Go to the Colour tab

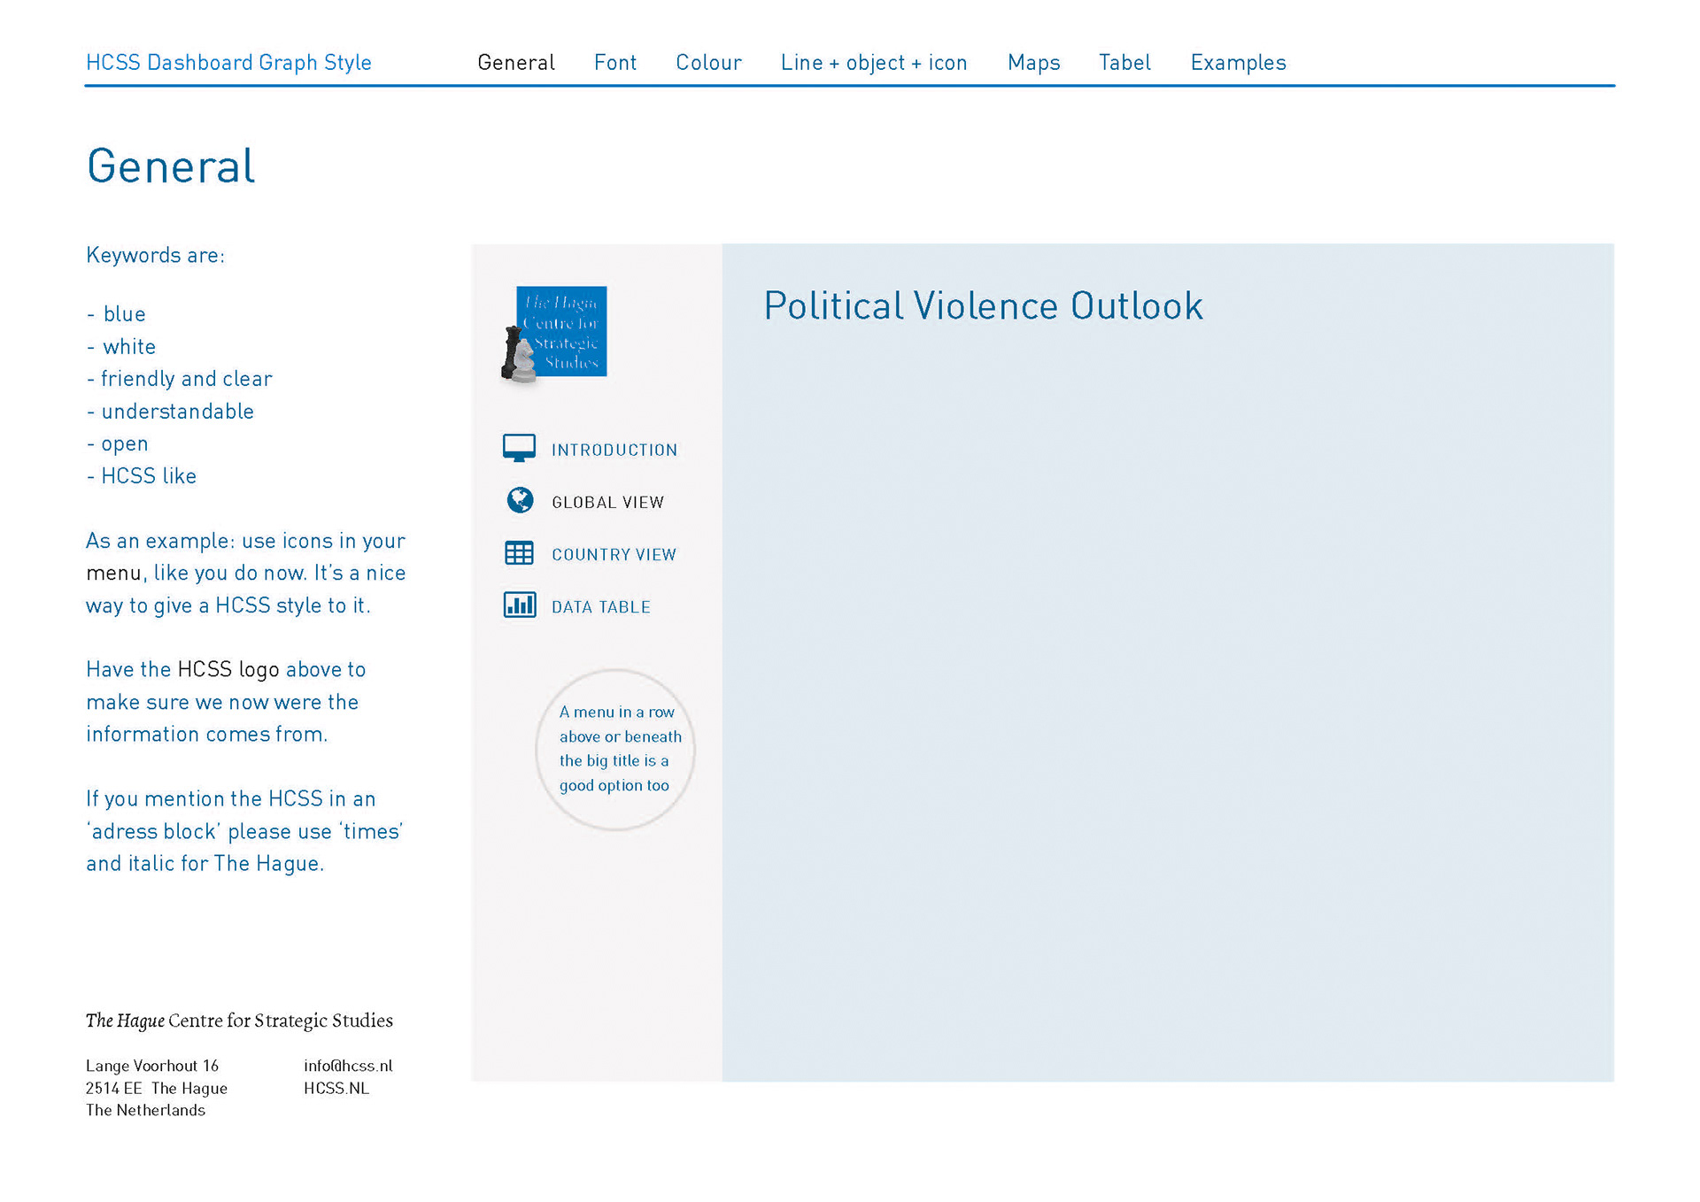tap(708, 63)
